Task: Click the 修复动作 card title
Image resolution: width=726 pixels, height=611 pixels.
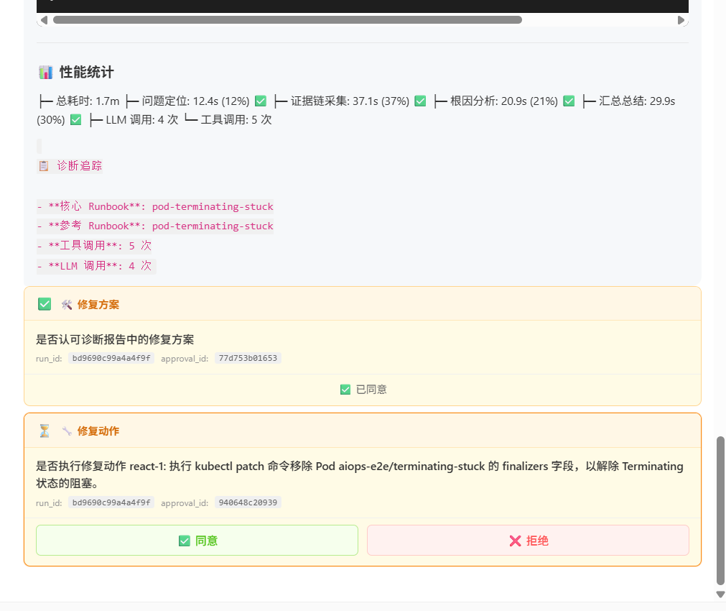Action: (98, 431)
